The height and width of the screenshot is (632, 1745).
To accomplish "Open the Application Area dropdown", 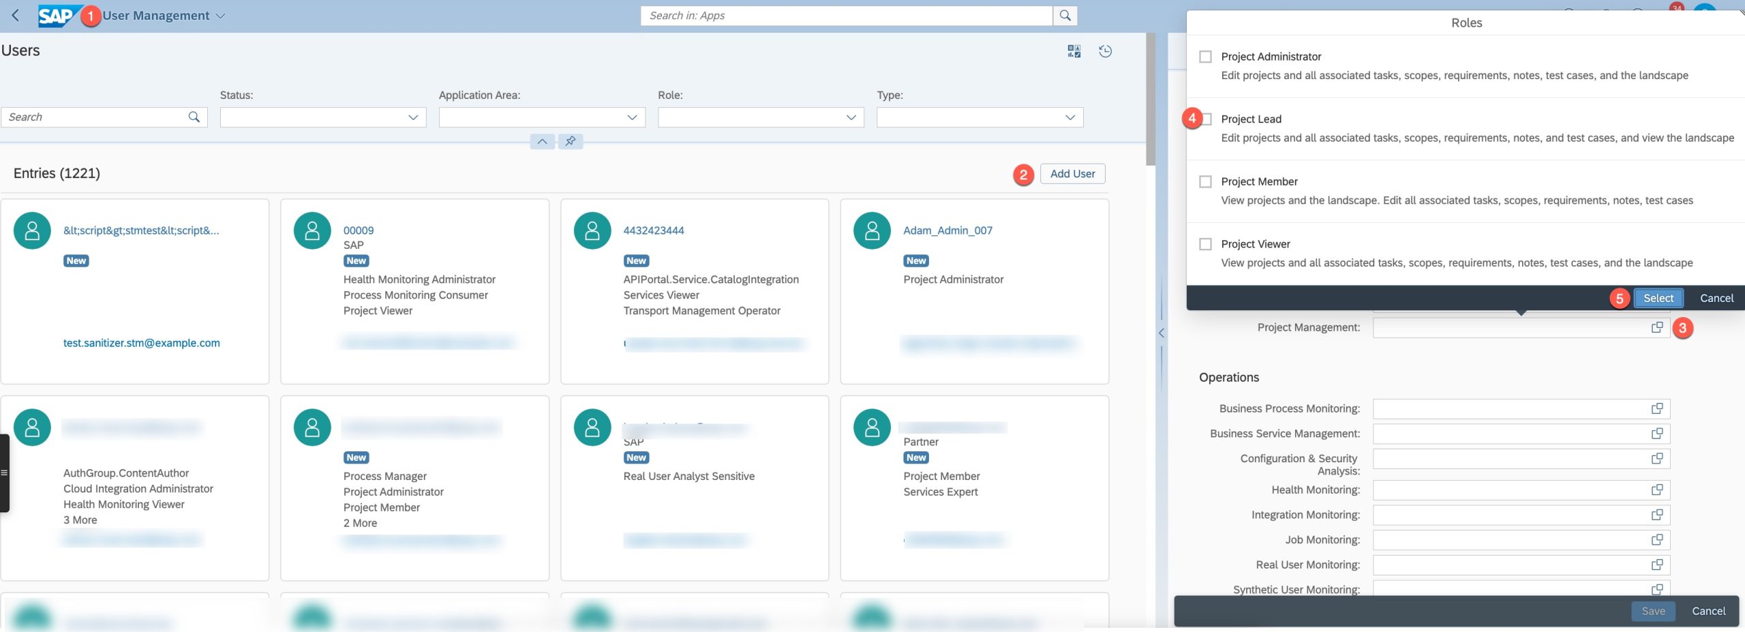I will point(632,117).
